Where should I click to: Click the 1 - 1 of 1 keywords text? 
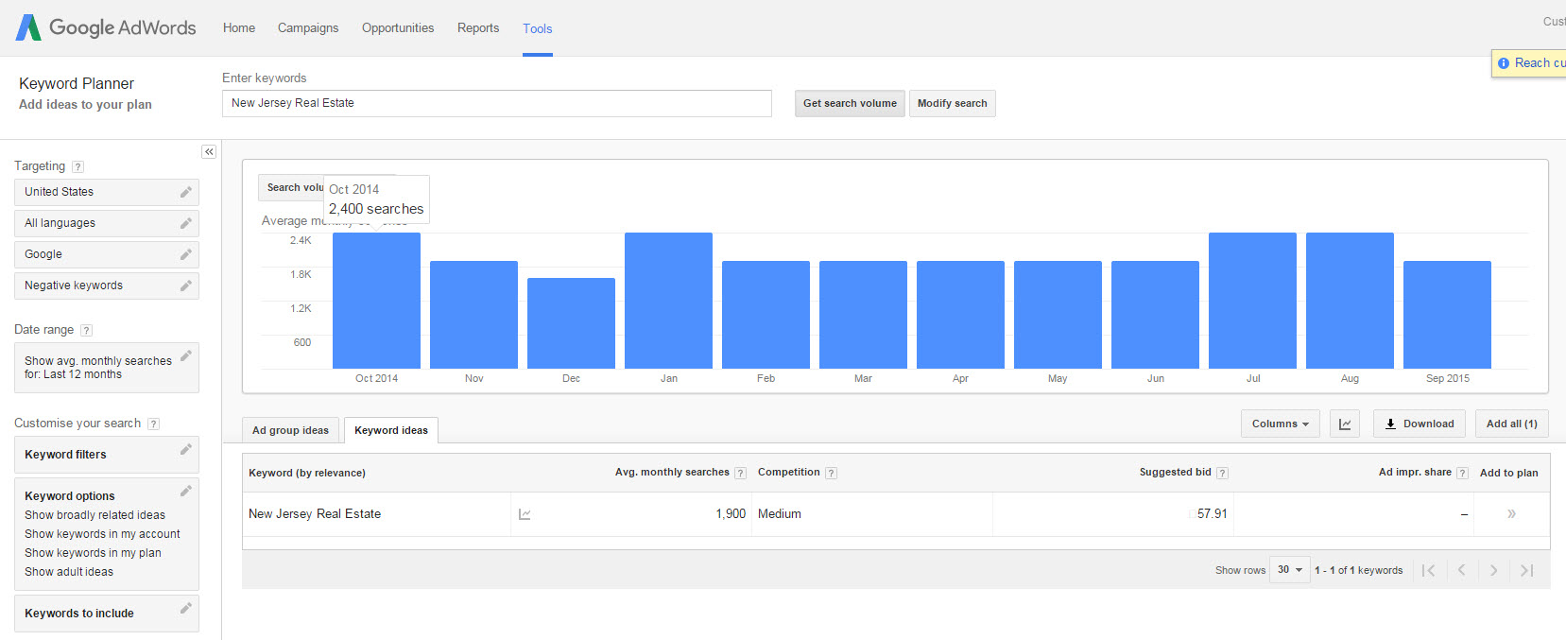point(1358,570)
